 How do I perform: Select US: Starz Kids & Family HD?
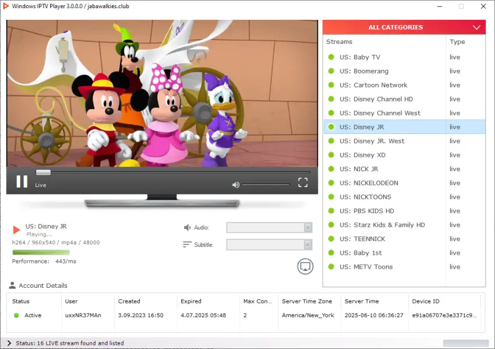click(404, 224)
